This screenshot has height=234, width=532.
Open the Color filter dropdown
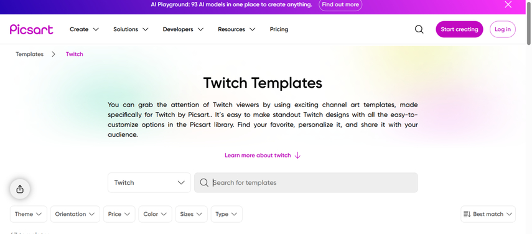click(x=155, y=214)
